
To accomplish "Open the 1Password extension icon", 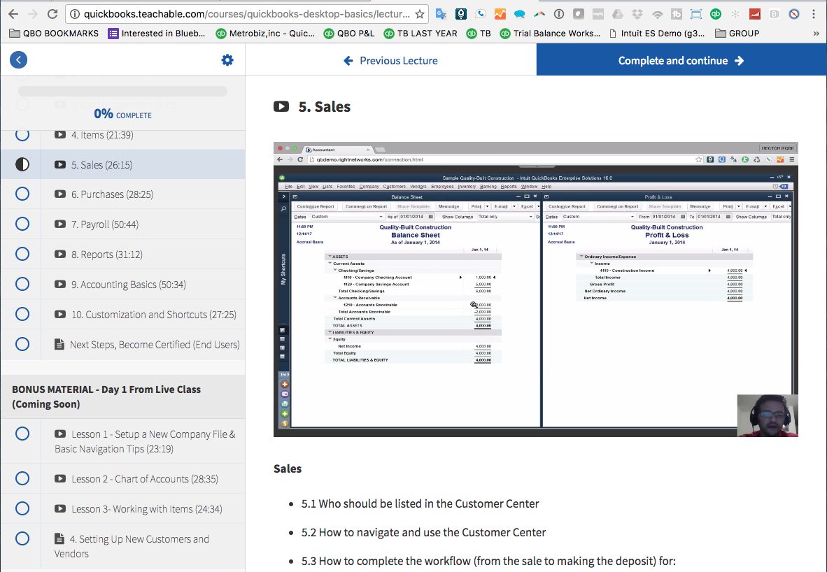I will pos(559,14).
